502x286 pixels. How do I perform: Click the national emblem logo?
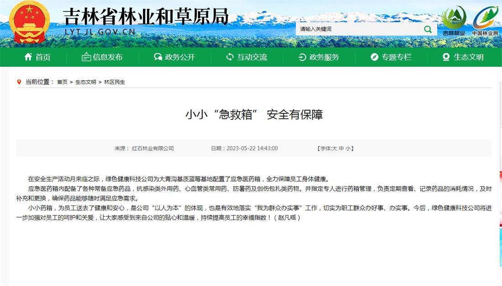pyautogui.click(x=30, y=22)
